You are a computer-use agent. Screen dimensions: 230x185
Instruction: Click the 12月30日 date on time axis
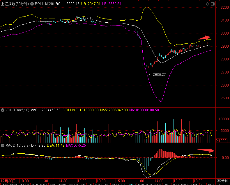8,181
